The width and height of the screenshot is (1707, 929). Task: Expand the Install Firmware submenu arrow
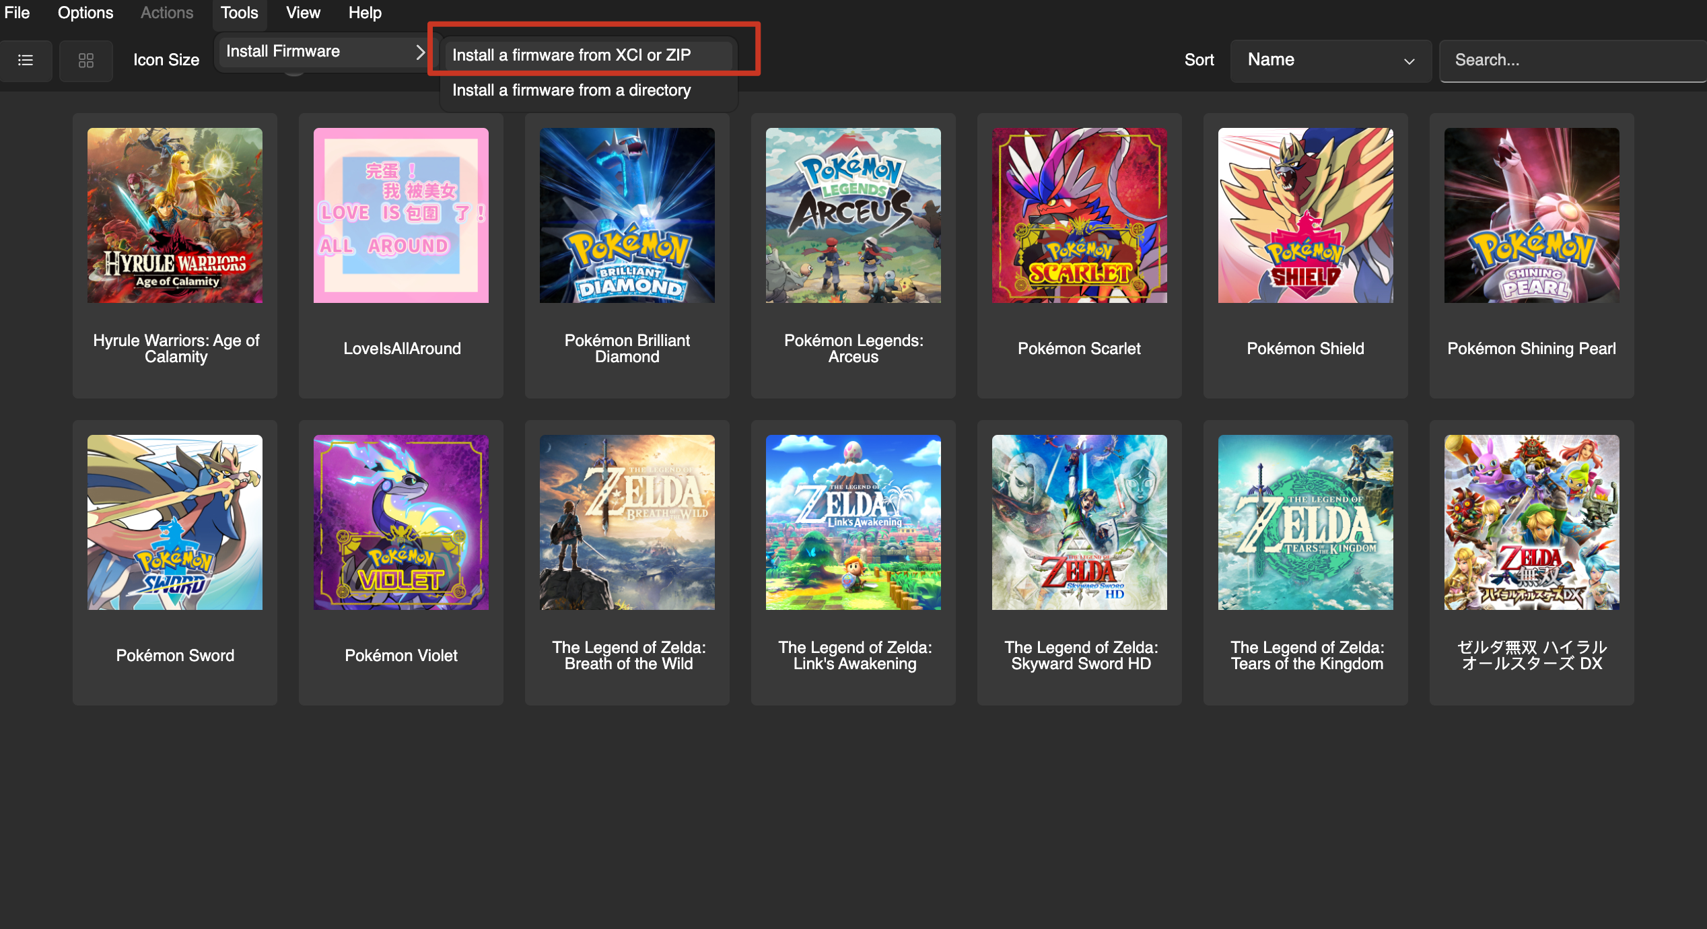click(x=420, y=52)
